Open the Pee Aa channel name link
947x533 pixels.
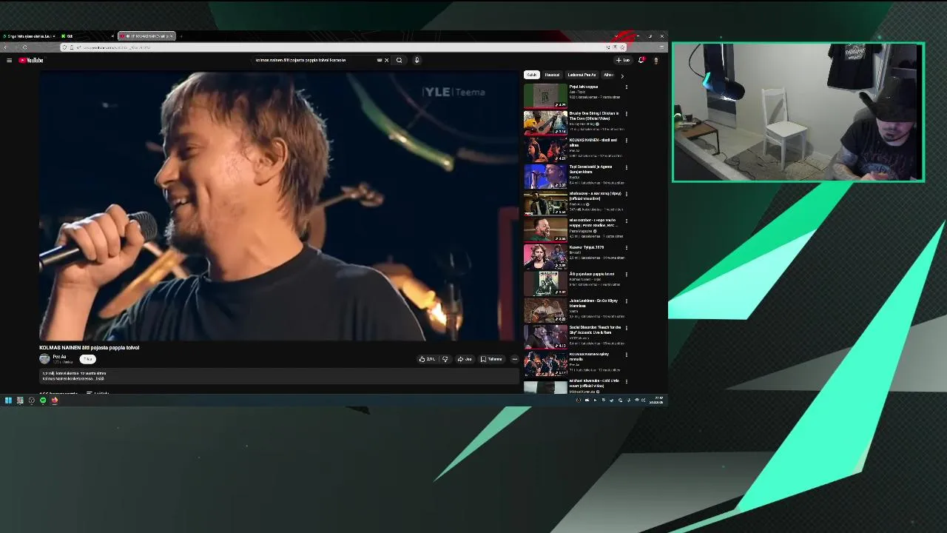[59, 357]
